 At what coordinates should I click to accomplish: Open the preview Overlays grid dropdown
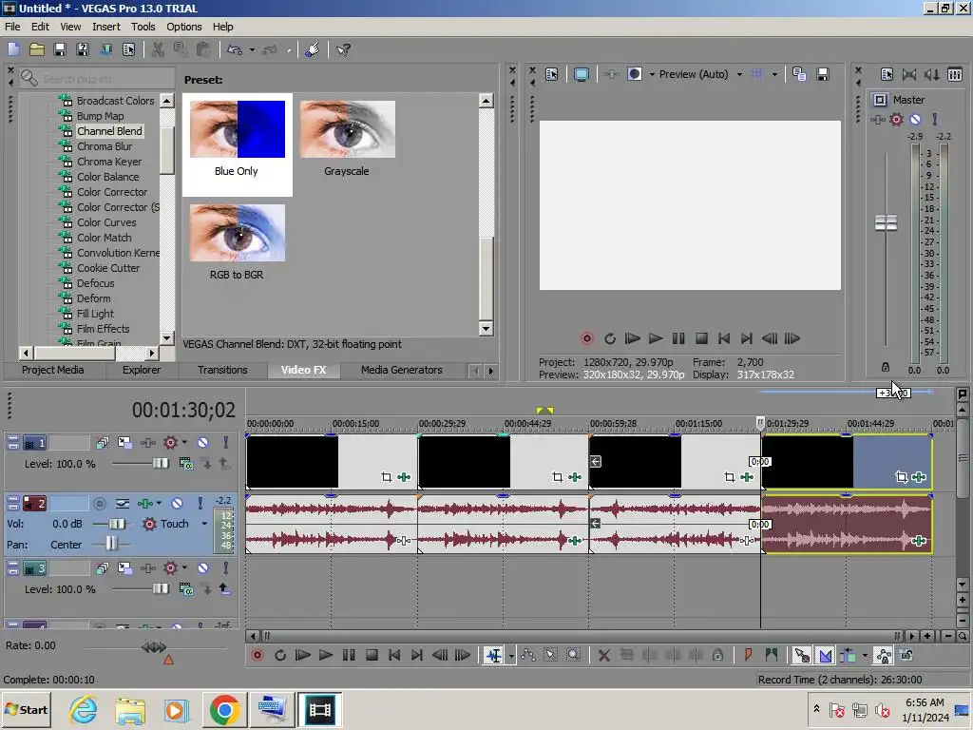click(x=774, y=74)
